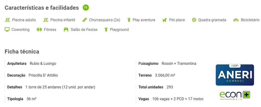The width and height of the screenshot is (261, 107).
Task: Click the Características e facilidades heading
Action: point(42,8)
